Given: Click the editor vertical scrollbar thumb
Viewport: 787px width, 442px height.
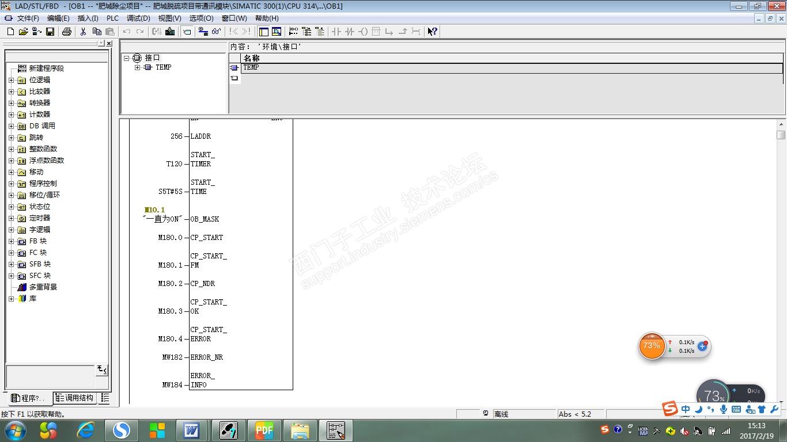Looking at the screenshot, I should pyautogui.click(x=781, y=135).
